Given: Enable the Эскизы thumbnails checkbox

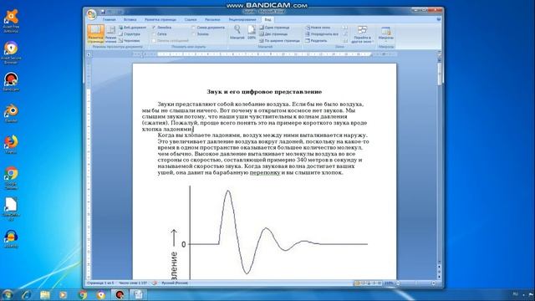Looking at the screenshot, I should coord(193,34).
